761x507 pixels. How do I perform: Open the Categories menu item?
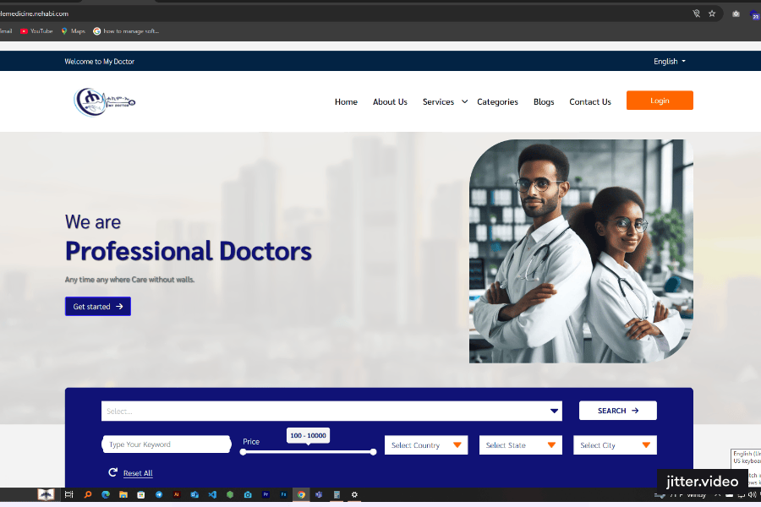point(497,102)
